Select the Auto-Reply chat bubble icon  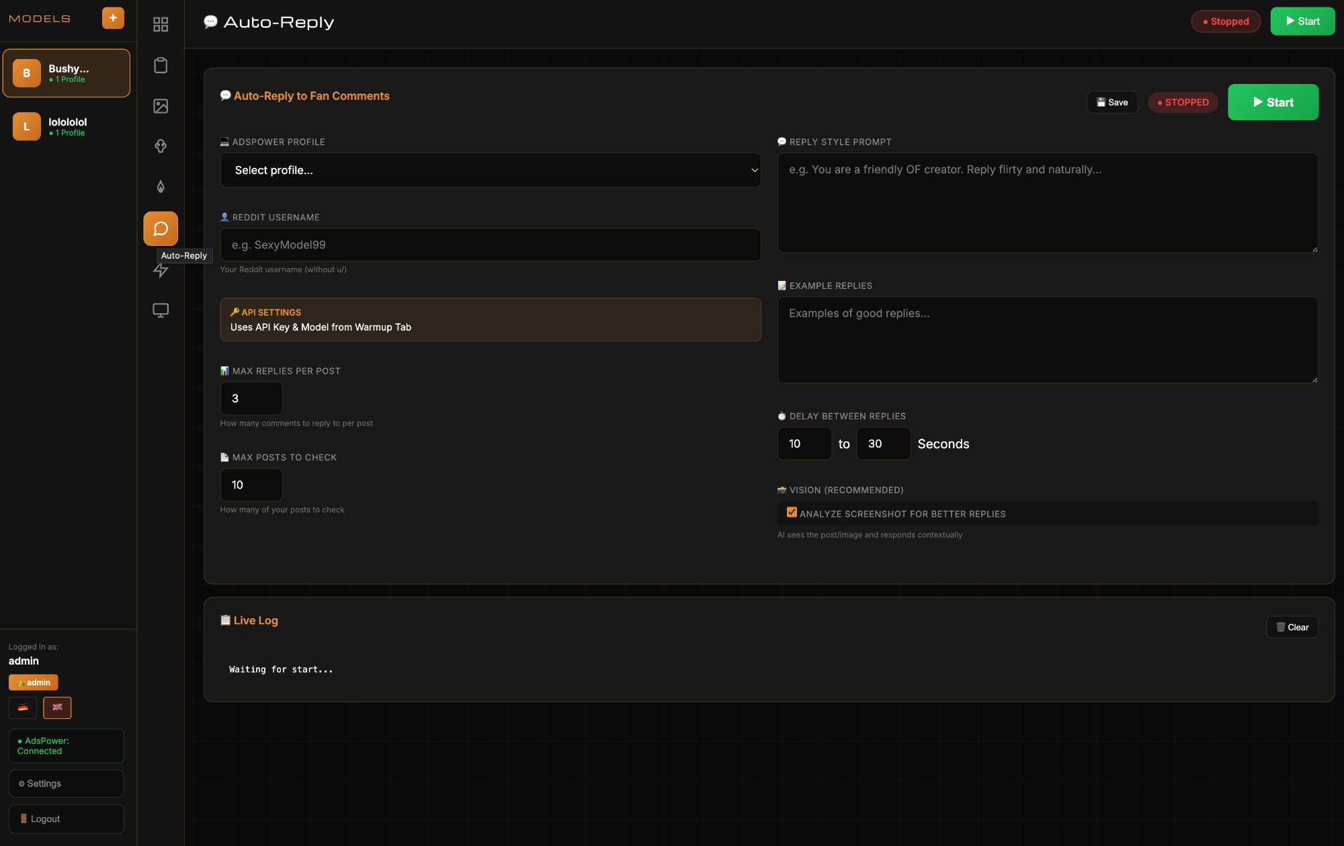[161, 229]
